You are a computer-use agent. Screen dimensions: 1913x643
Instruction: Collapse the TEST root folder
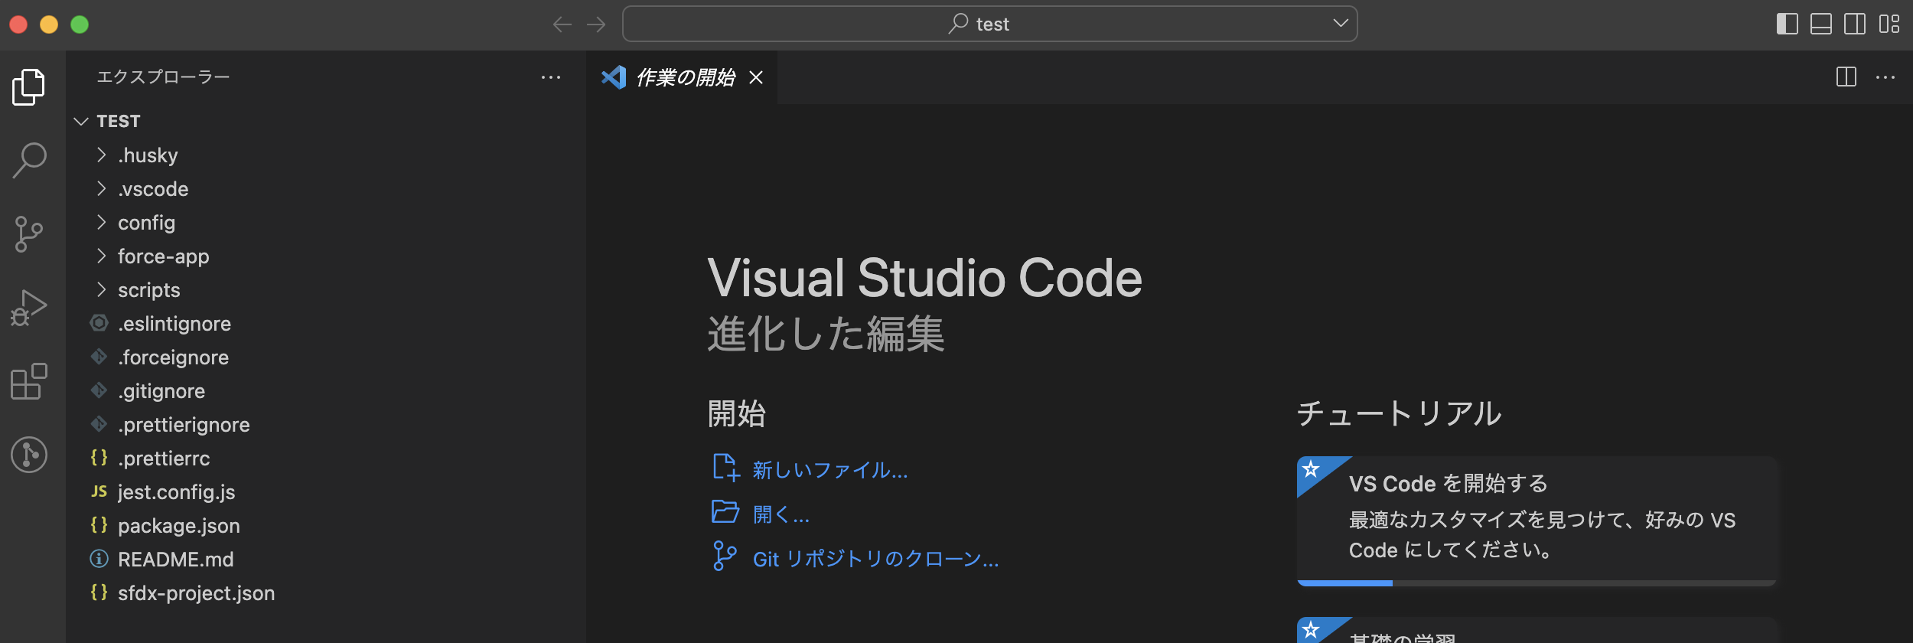(x=81, y=121)
